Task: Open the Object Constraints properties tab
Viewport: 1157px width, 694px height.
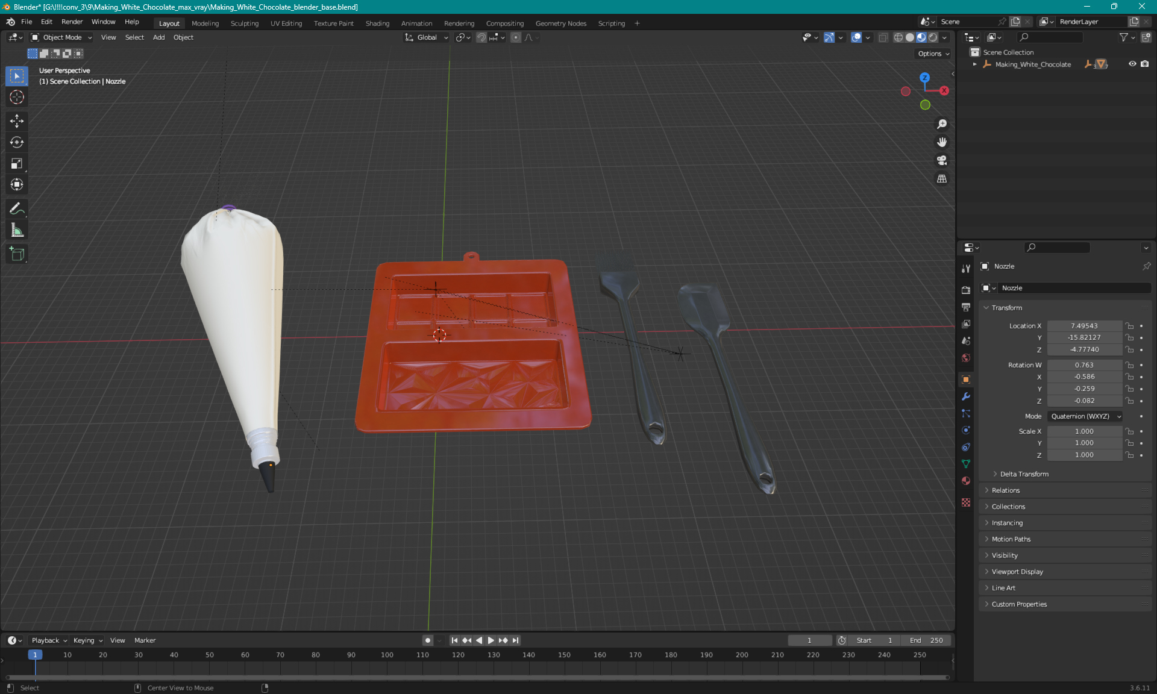Action: pyautogui.click(x=966, y=447)
